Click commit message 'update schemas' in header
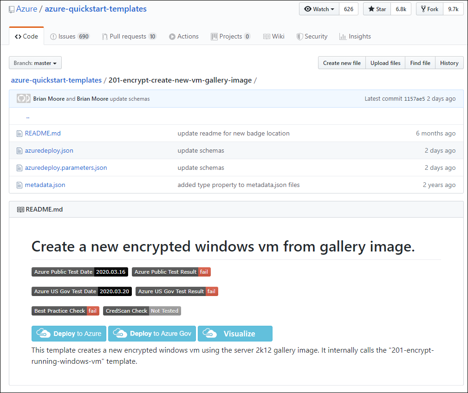Viewport: 468px width, 393px height. tap(130, 99)
